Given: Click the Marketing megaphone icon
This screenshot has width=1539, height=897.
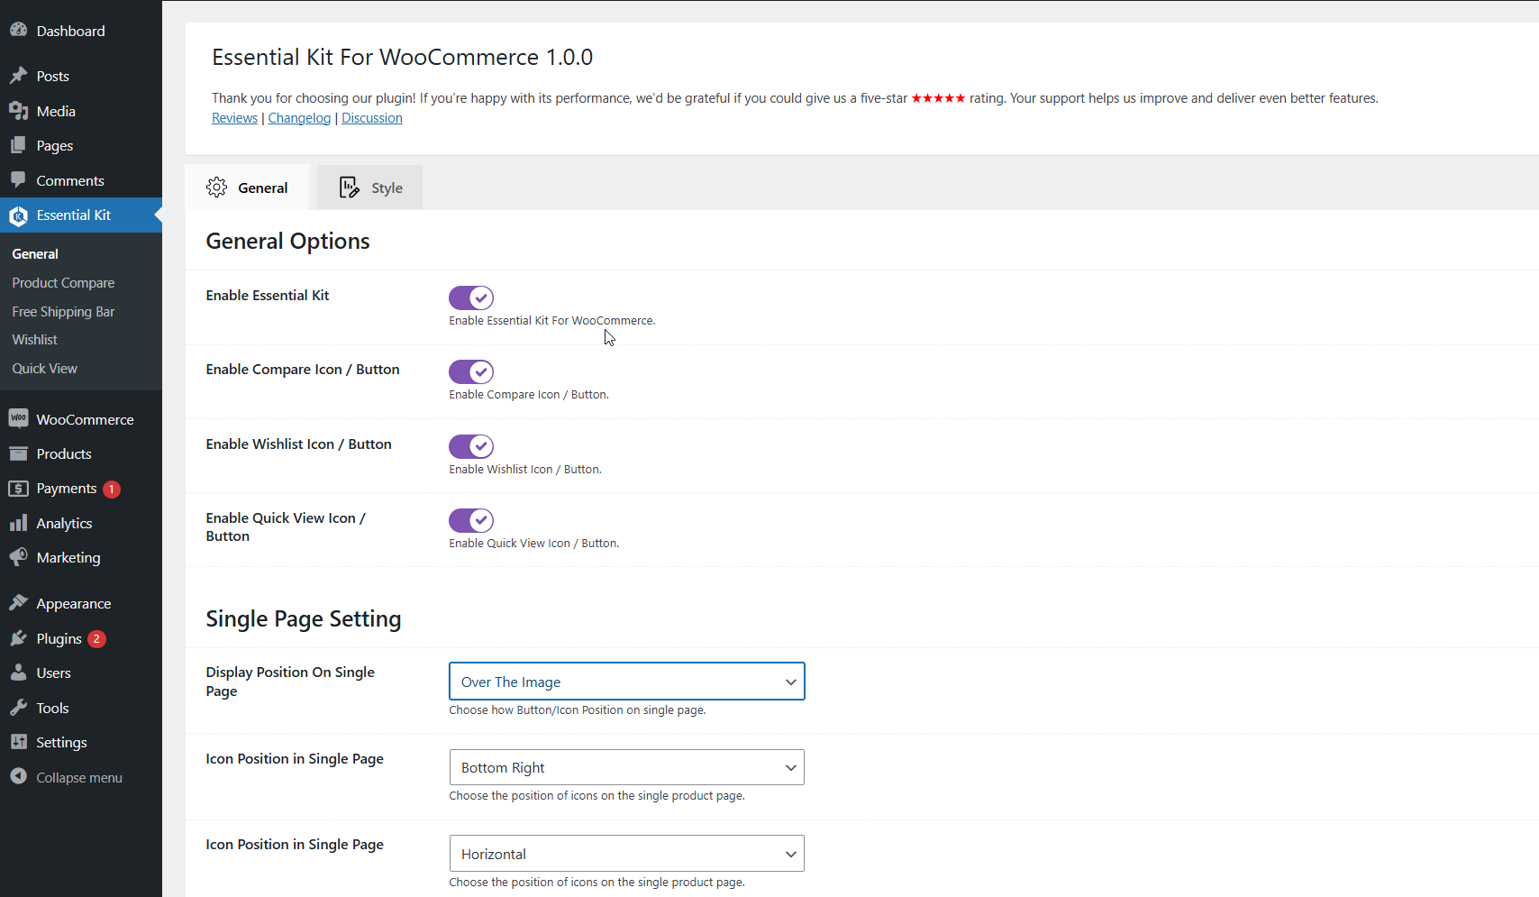Looking at the screenshot, I should [18, 557].
